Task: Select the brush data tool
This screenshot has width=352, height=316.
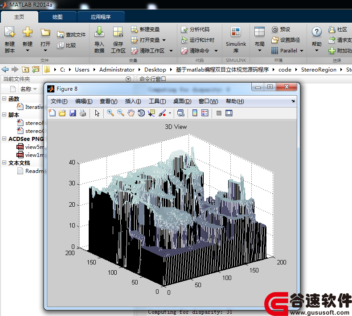Action: tap(162, 113)
